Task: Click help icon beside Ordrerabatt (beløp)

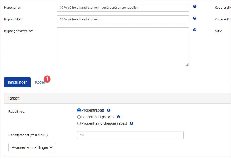Action: [118, 117]
